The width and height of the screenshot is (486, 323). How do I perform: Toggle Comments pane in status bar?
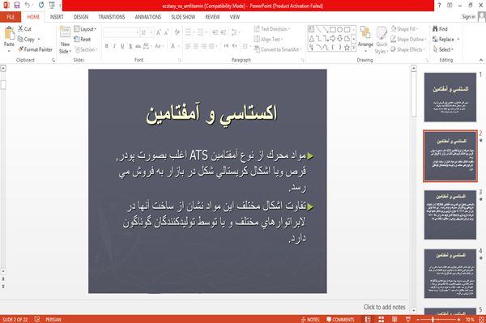340,320
